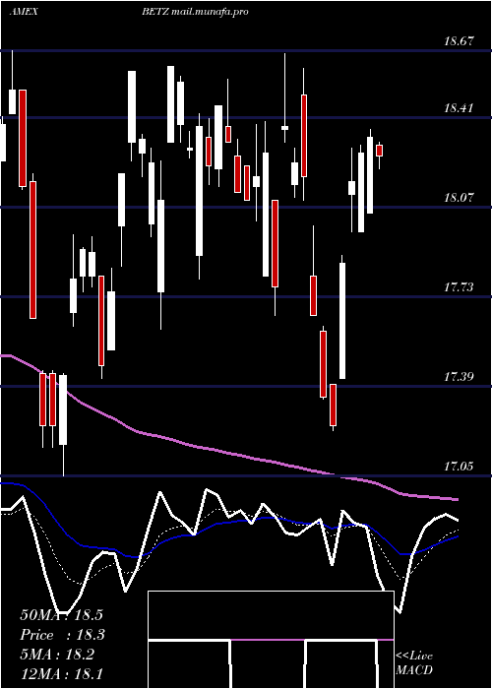Click the pink moving average line
Viewport: 492px width, 689px height.
tap(228, 454)
